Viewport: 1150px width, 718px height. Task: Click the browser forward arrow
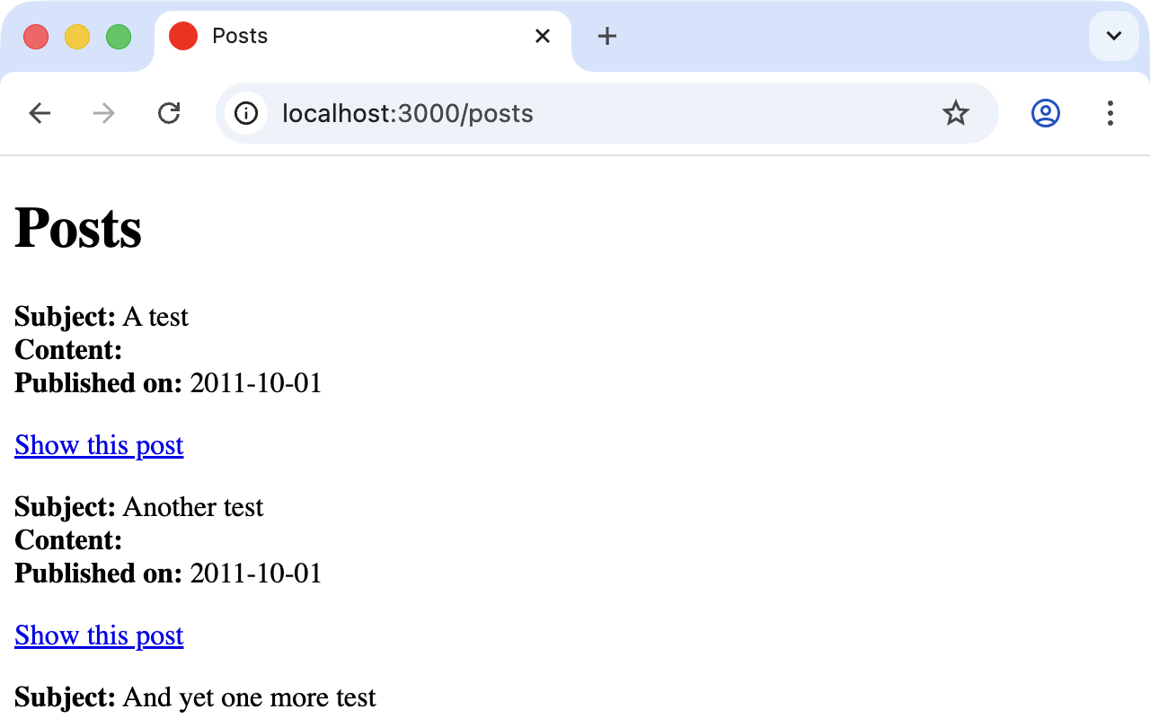tap(104, 113)
